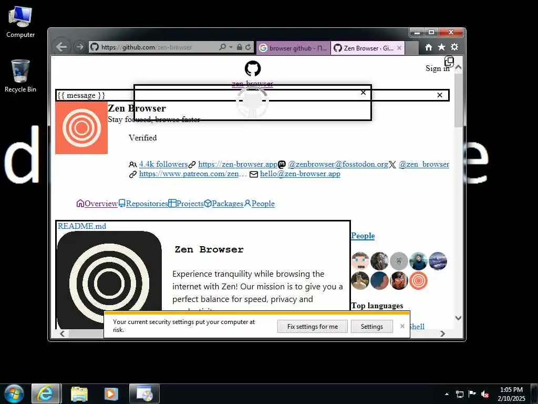Click the first member avatar in People row
538x404 pixels.
pos(360,261)
